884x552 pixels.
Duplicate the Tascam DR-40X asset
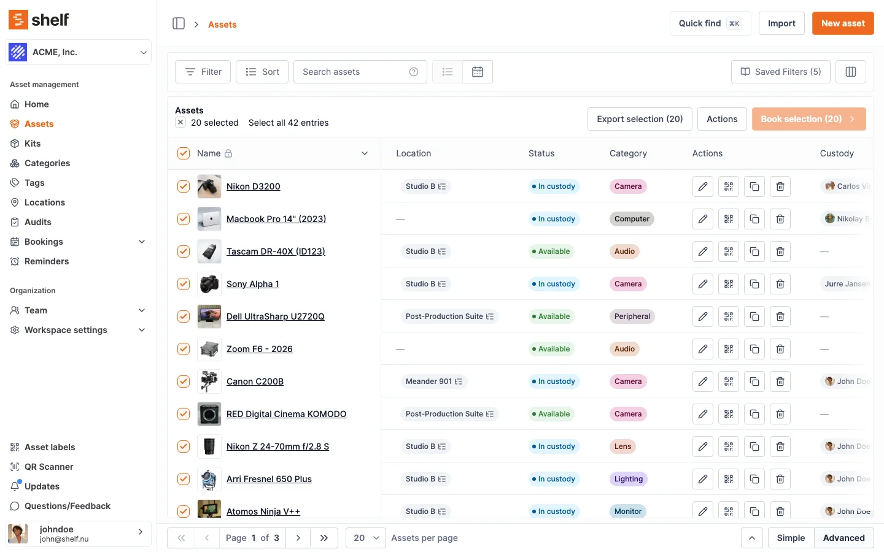click(x=754, y=251)
